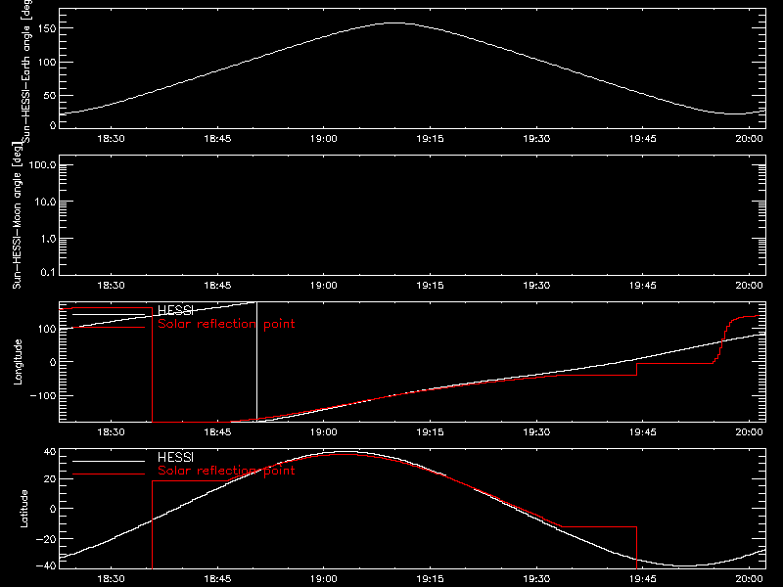Viewport: 783px width, 587px height.
Task: Click the 1.0 tick on Moon angle axis
Action: coord(48,239)
